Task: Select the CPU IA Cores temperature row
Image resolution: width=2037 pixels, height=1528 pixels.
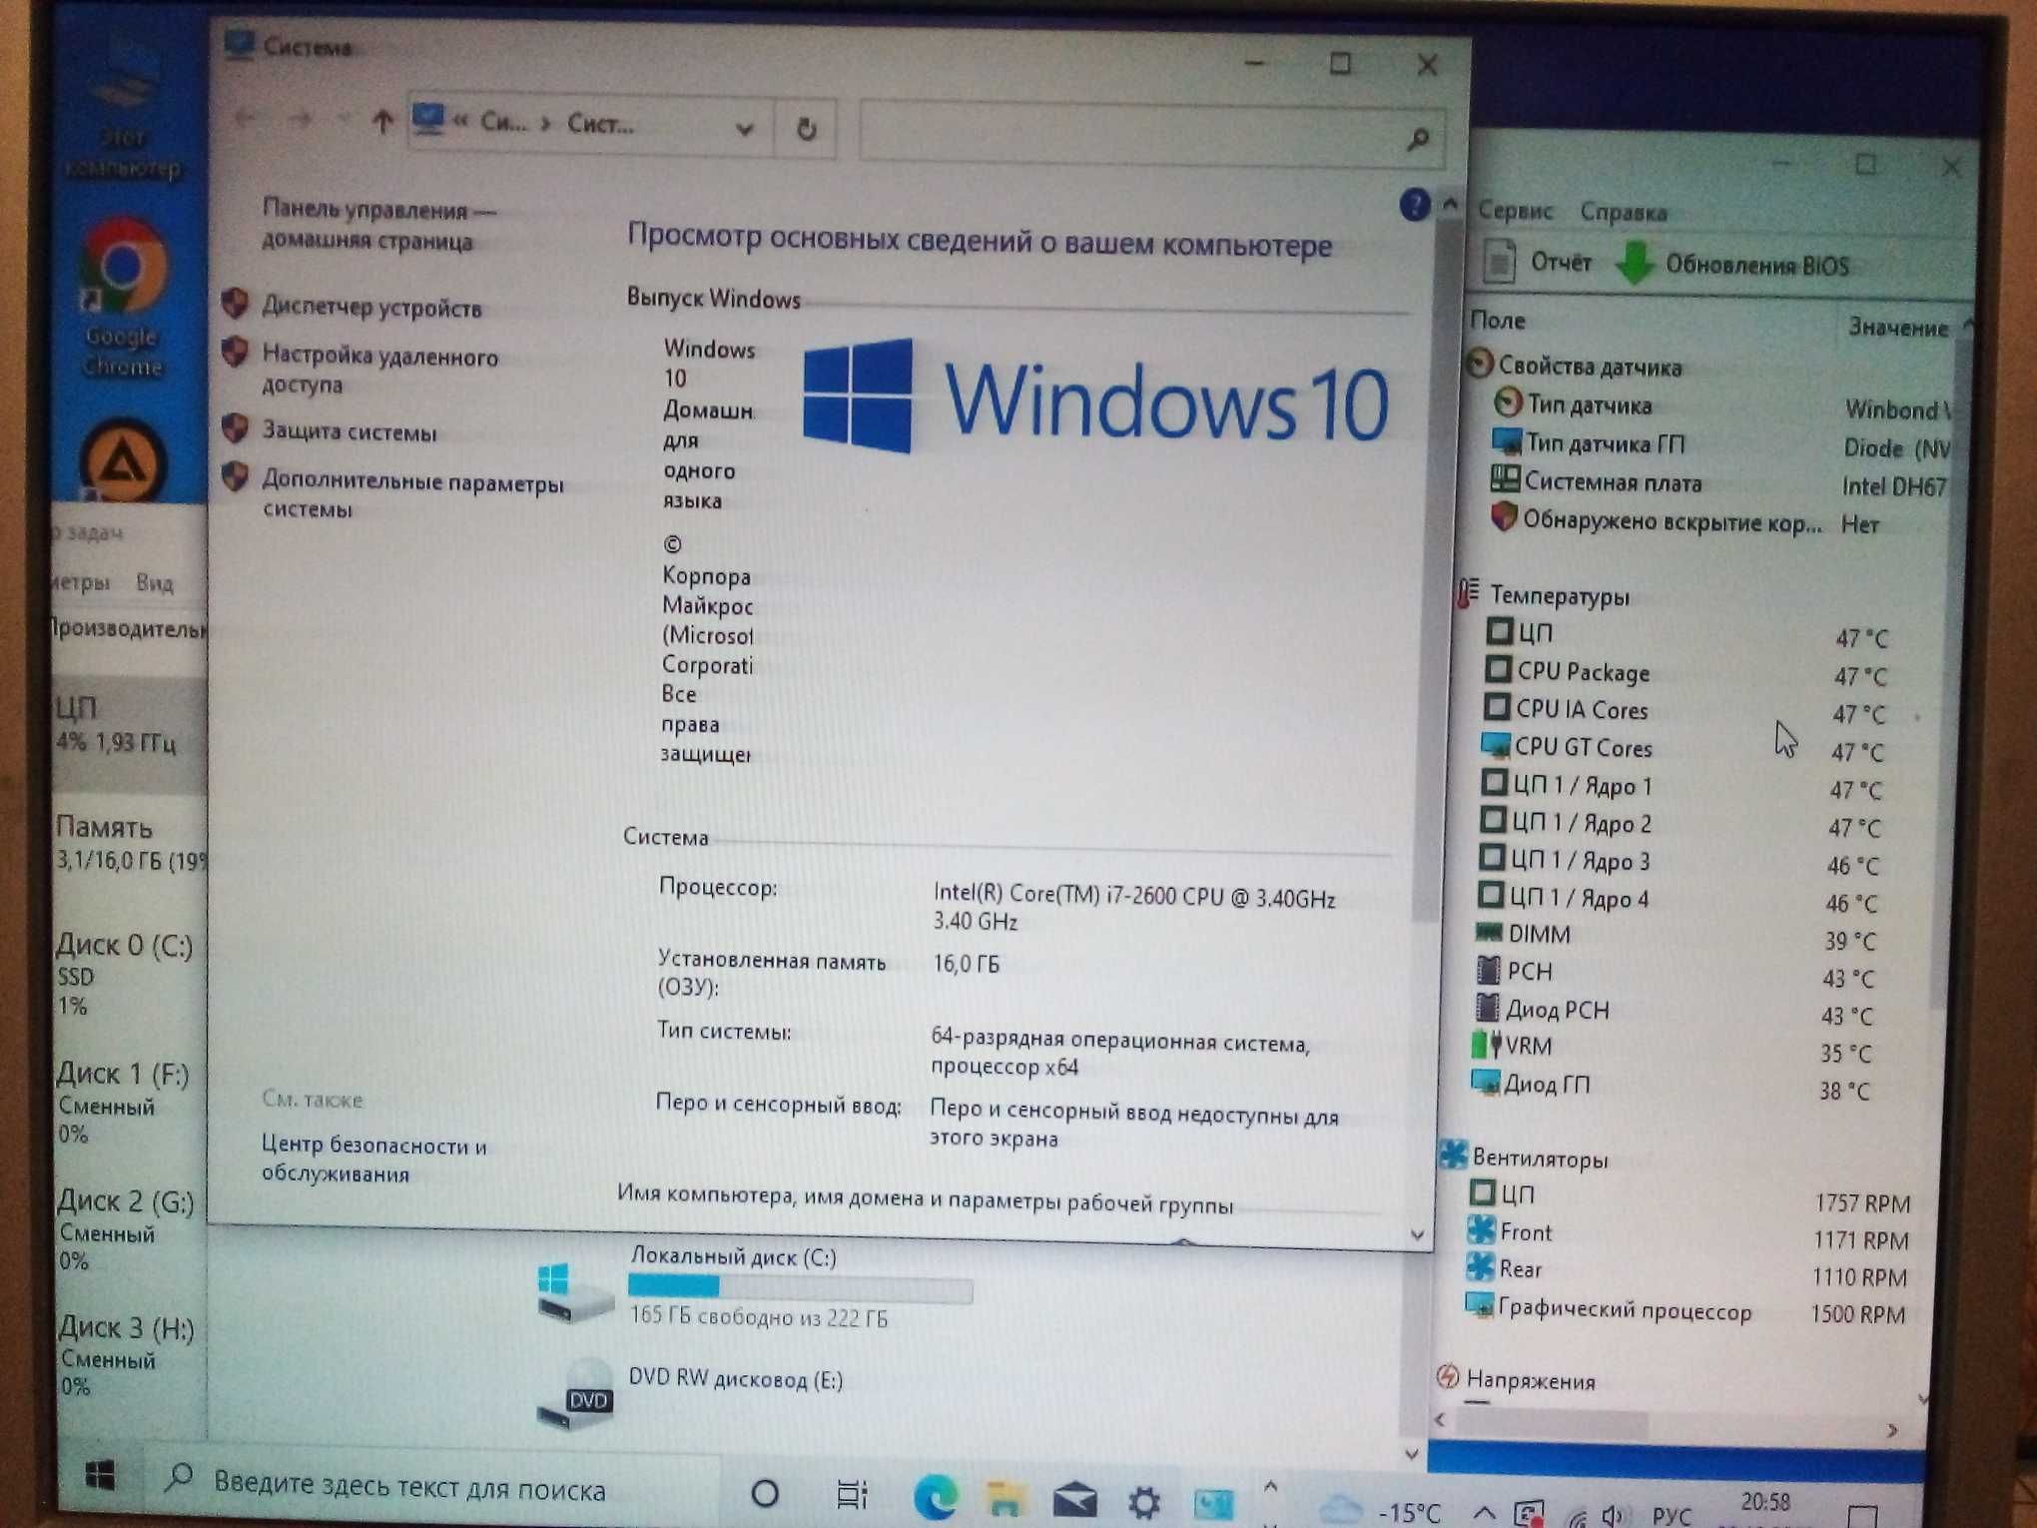Action: point(1685,710)
